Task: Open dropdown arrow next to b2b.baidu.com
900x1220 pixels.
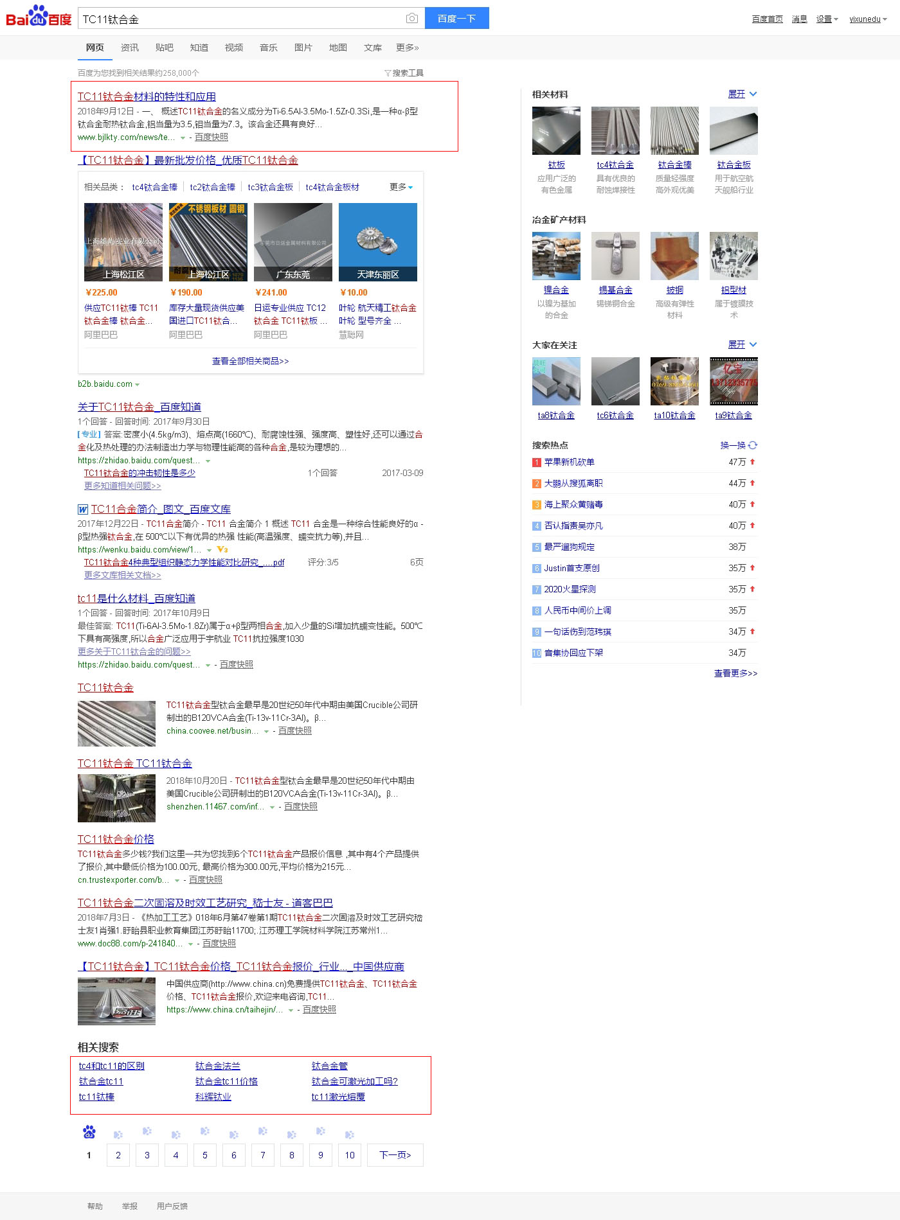Action: click(x=137, y=385)
